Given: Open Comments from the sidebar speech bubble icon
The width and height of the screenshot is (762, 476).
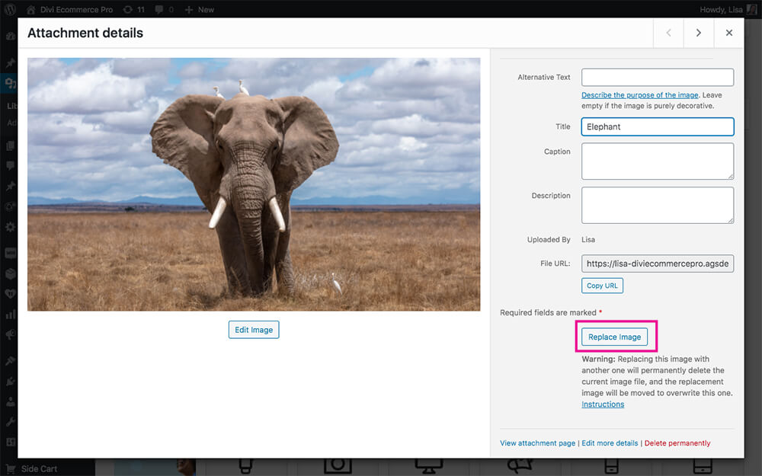Looking at the screenshot, I should click(x=10, y=165).
